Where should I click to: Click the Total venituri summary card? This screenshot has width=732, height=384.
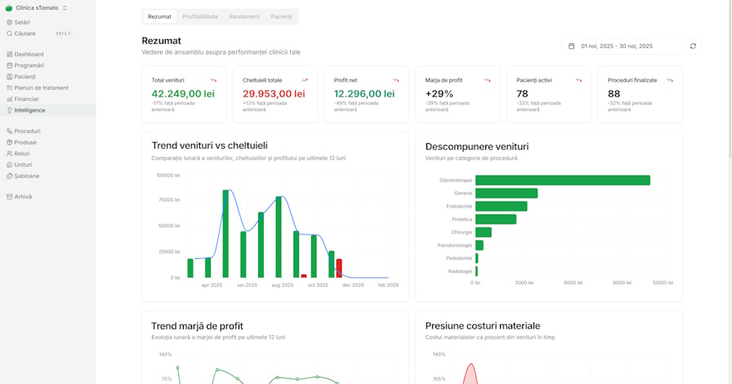pos(189,94)
